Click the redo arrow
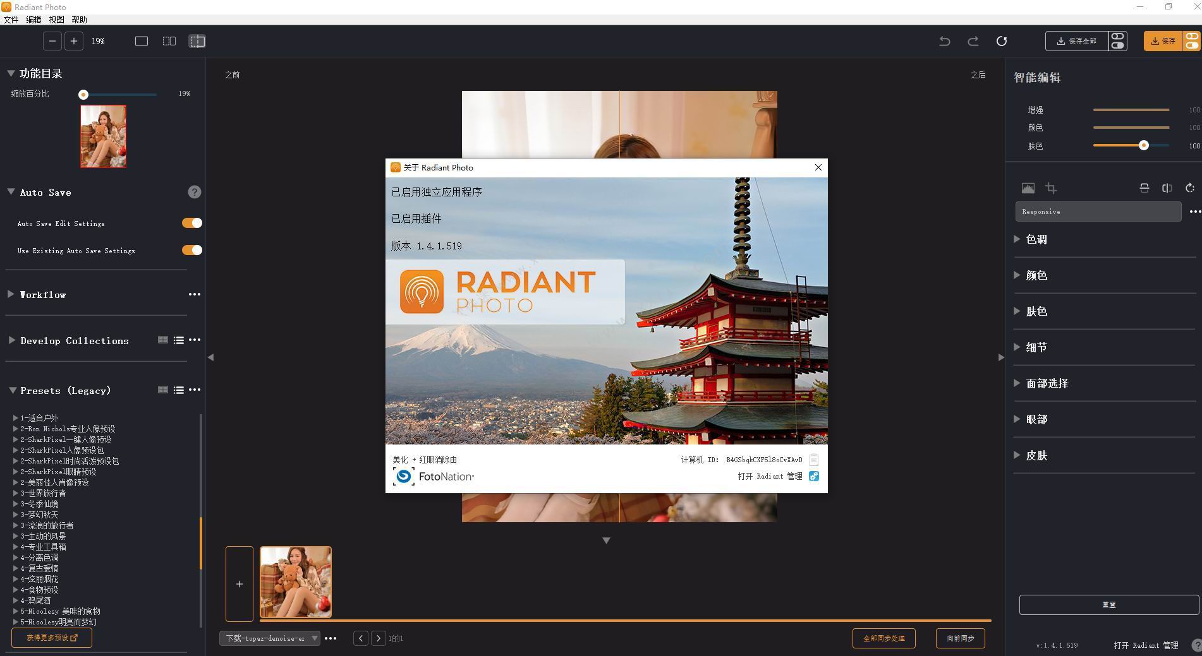This screenshot has height=656, width=1202. pos(973,41)
